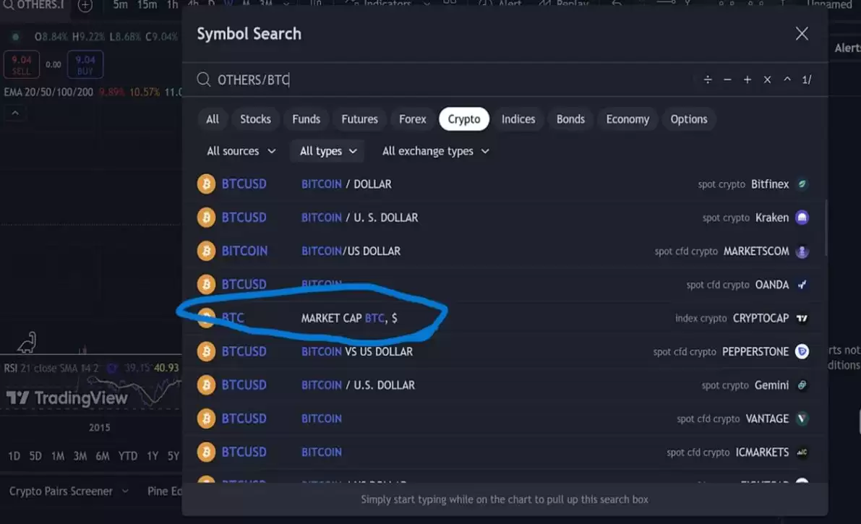861x524 pixels.
Task: Click the plus spread operator icon
Action: pos(747,80)
